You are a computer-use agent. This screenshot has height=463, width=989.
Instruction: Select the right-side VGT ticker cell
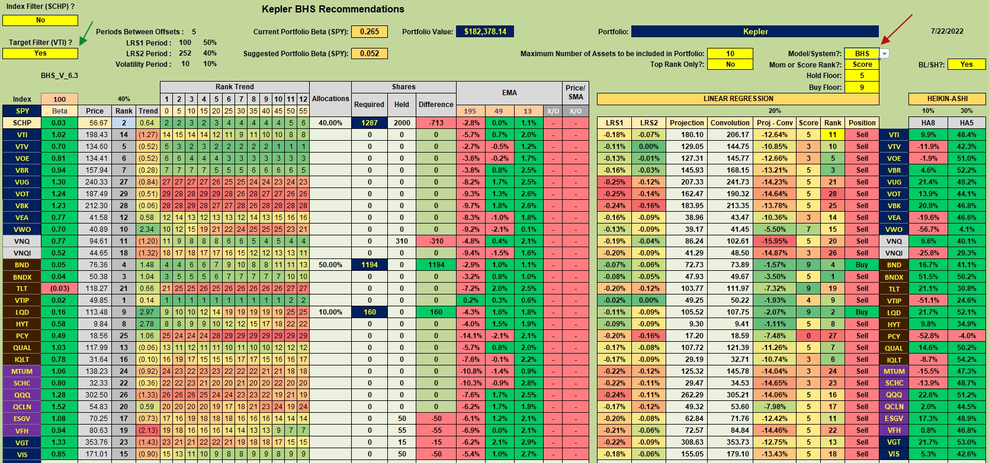894,442
